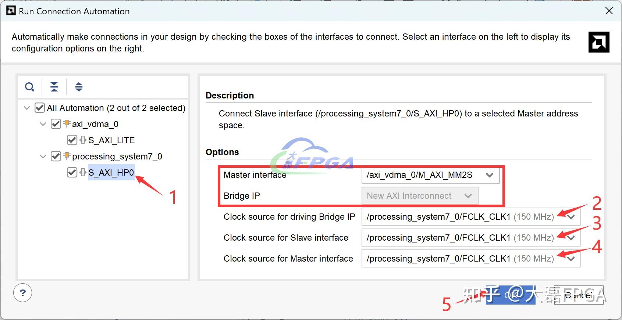Uncheck the S_AXI_HP0 checkbox

72,172
